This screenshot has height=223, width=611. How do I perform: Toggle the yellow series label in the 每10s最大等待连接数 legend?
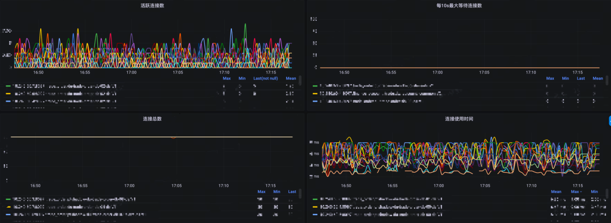[x=381, y=93]
